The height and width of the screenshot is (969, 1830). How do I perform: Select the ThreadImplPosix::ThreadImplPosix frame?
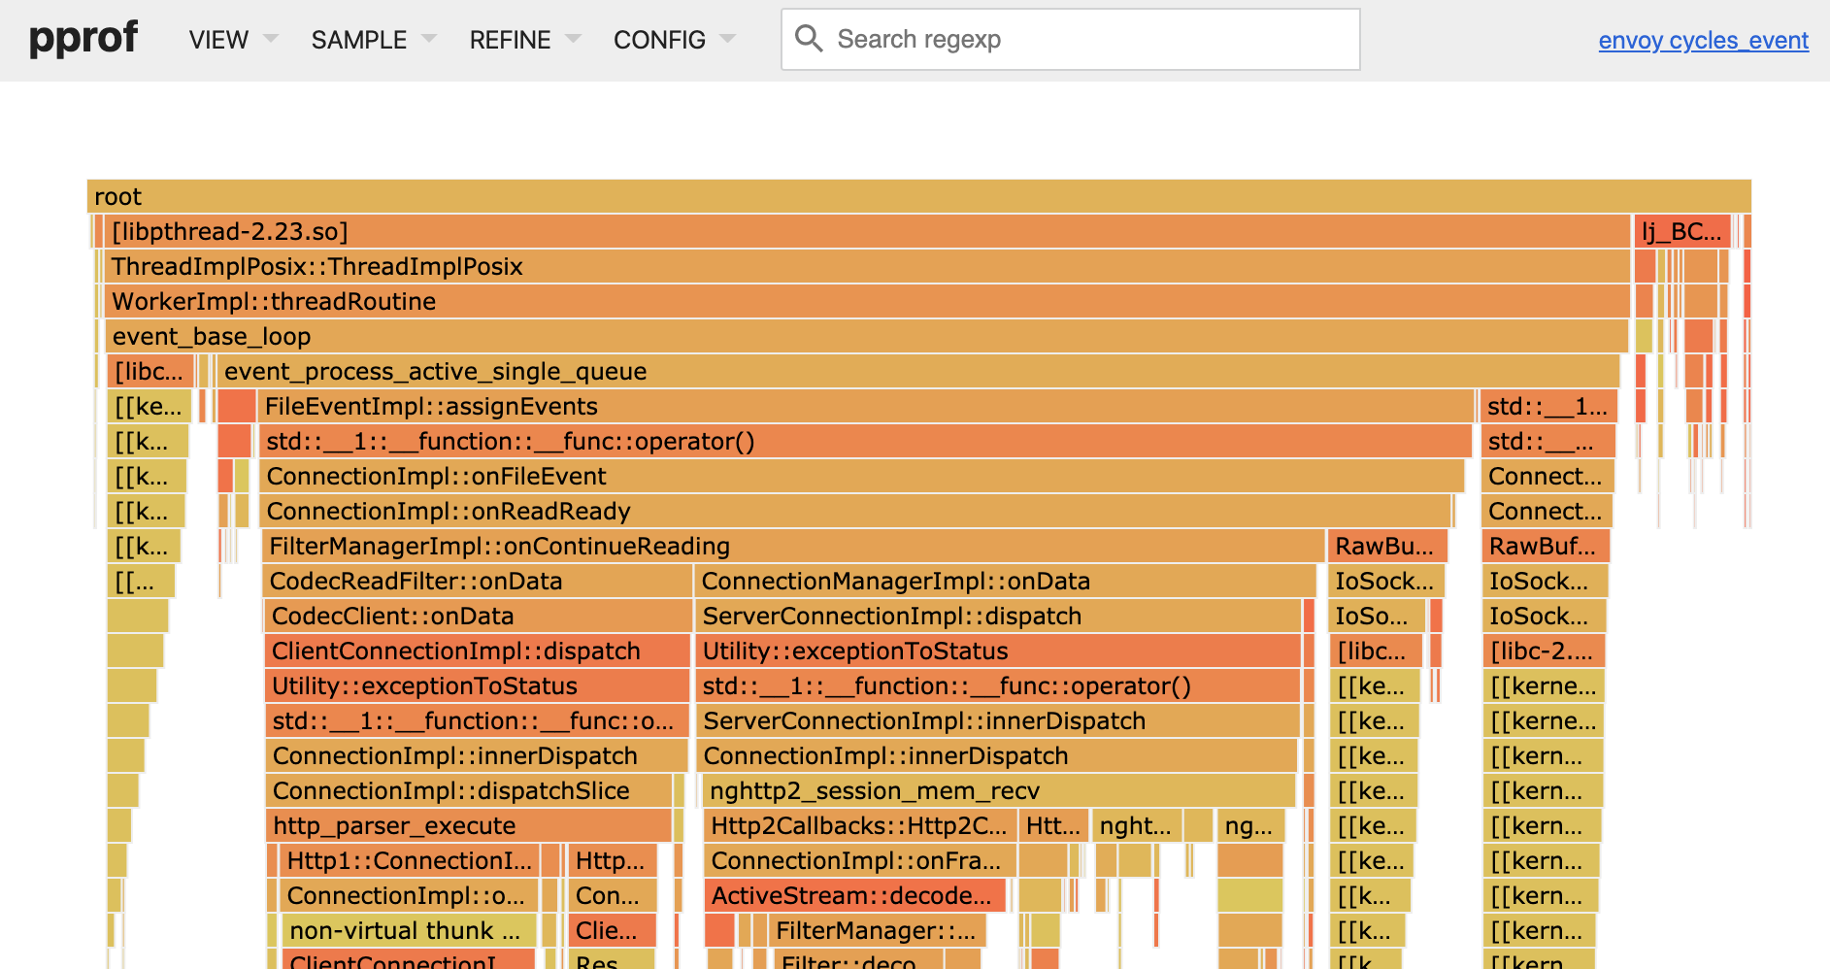tap(867, 266)
